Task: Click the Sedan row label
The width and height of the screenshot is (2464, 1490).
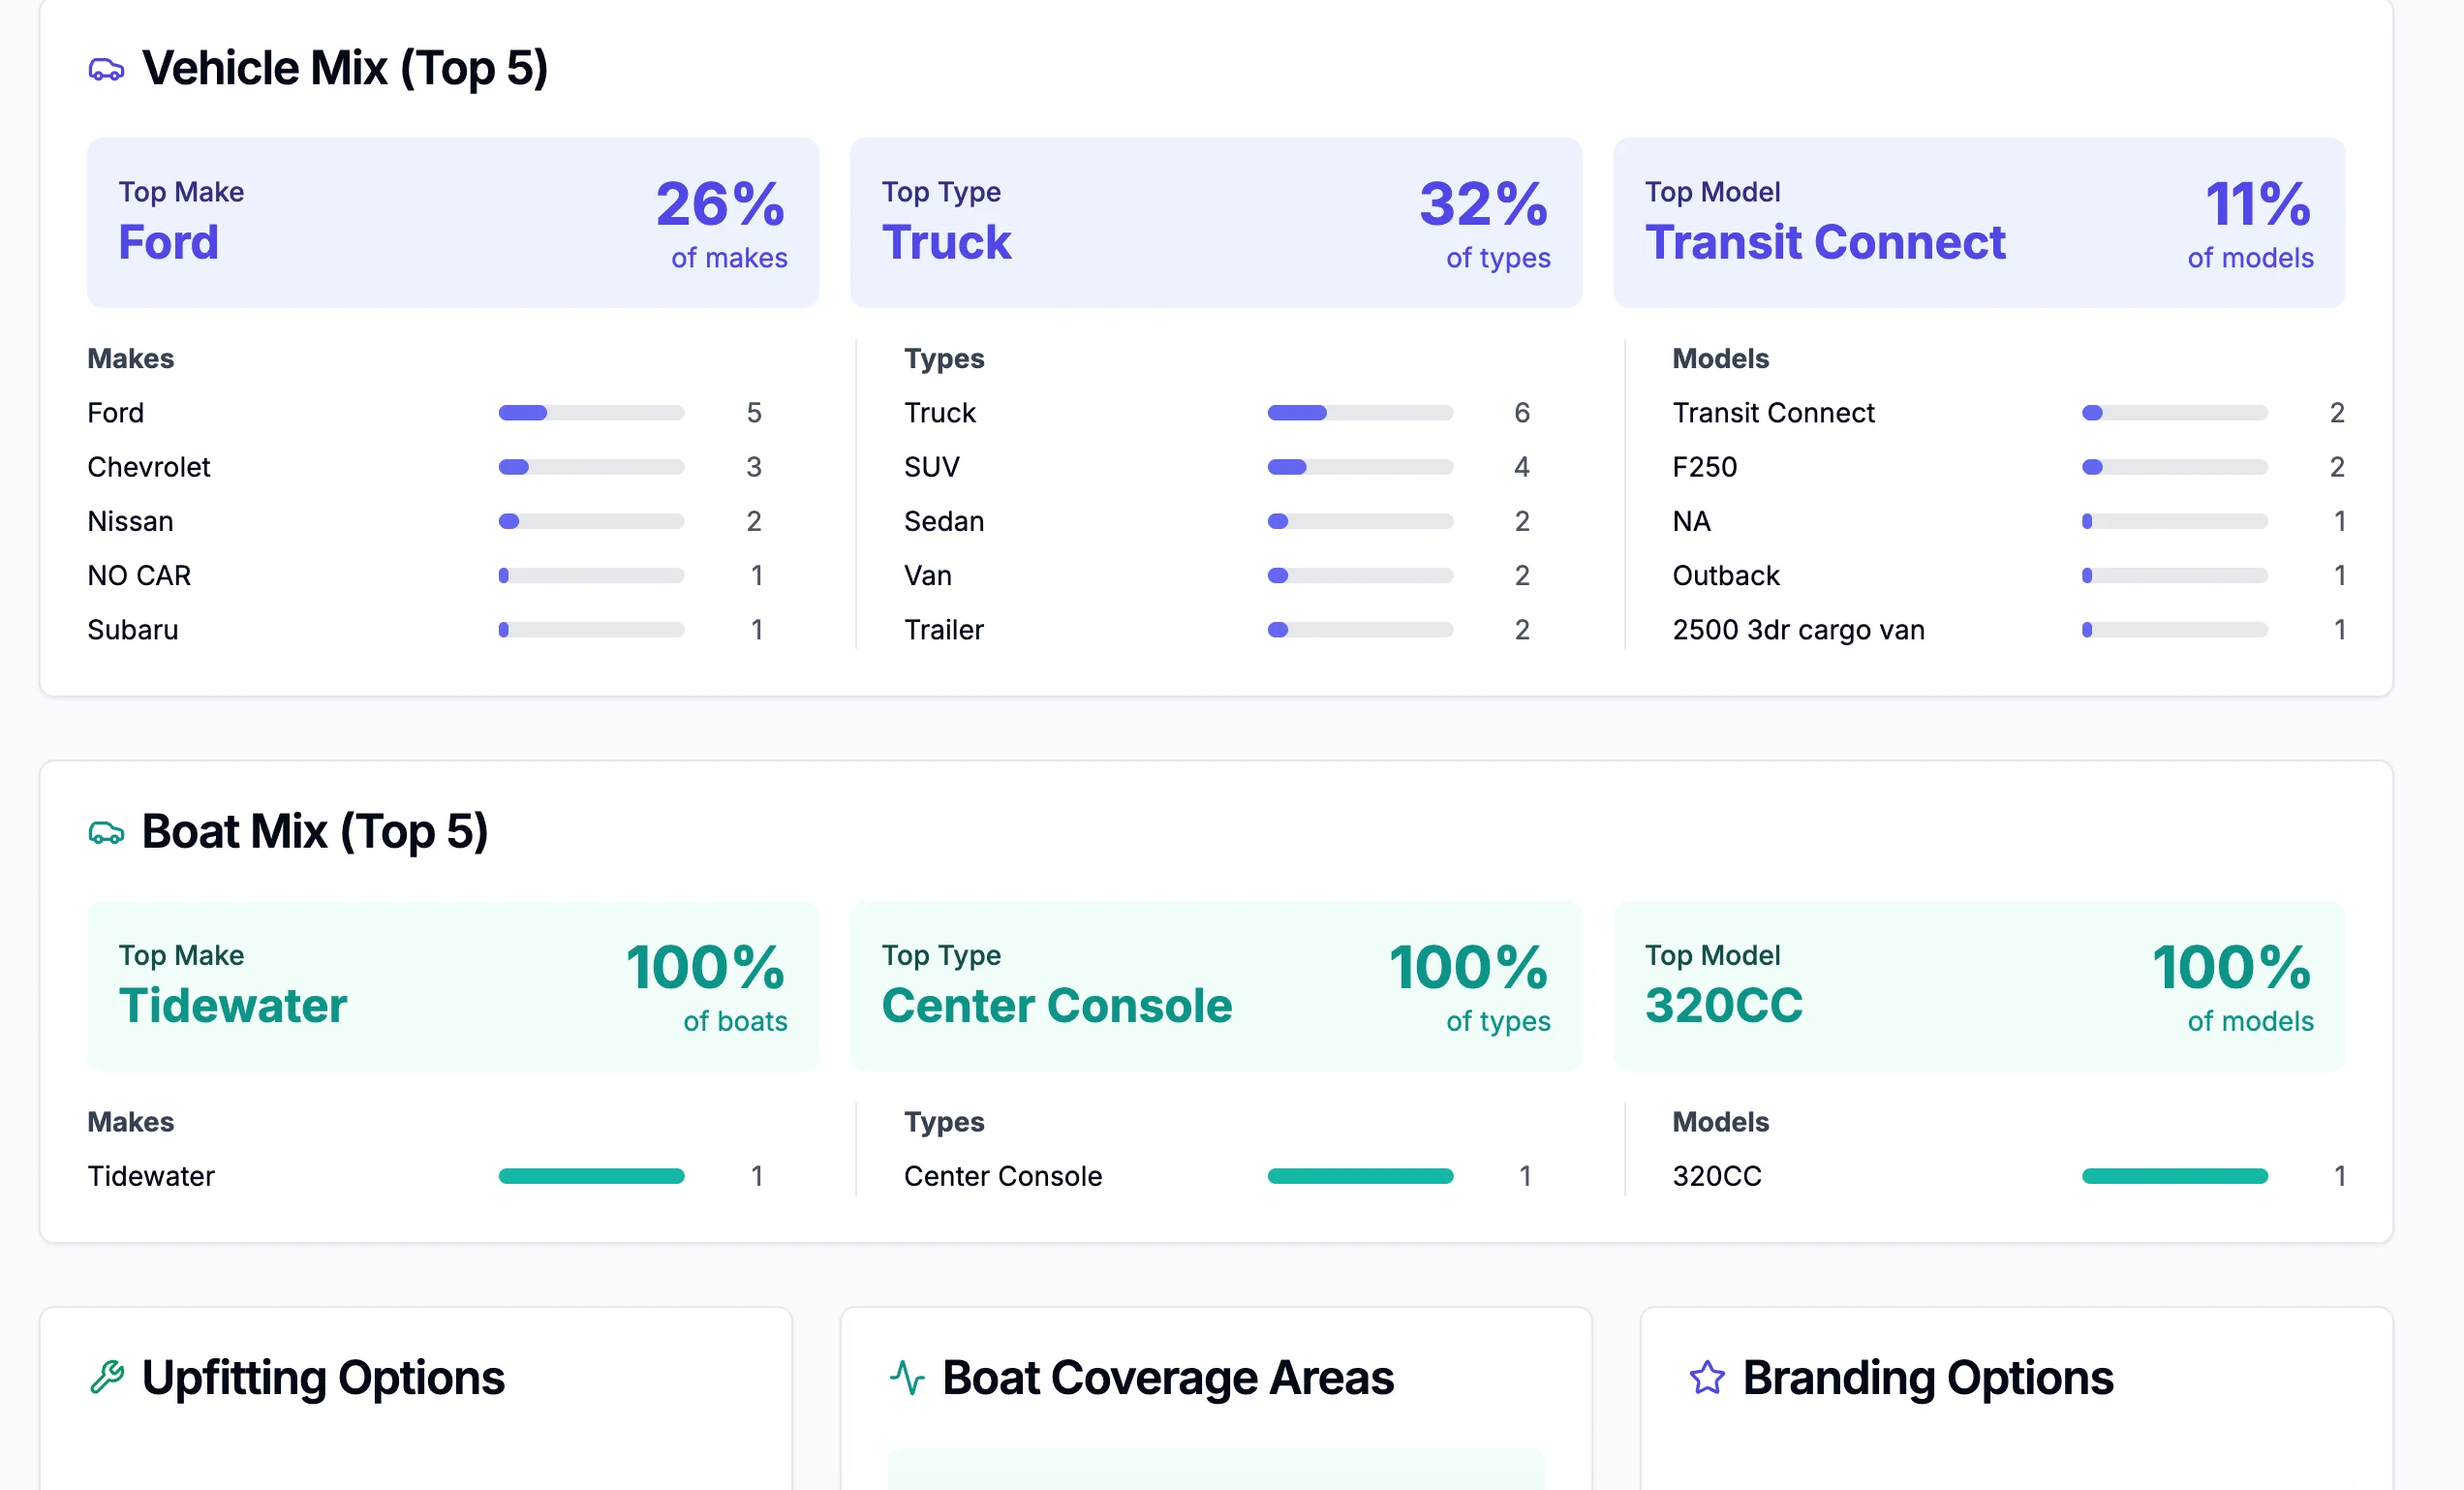Action: [x=944, y=521]
